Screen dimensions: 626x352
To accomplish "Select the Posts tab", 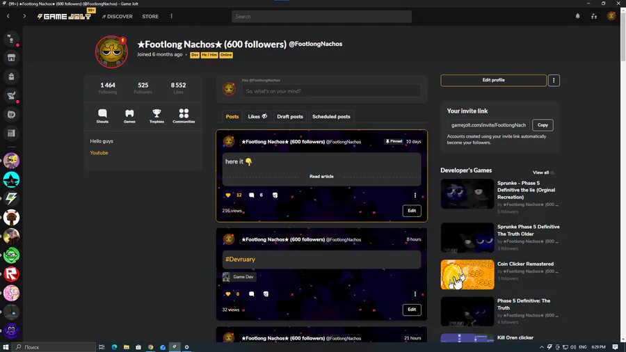I will tap(232, 117).
